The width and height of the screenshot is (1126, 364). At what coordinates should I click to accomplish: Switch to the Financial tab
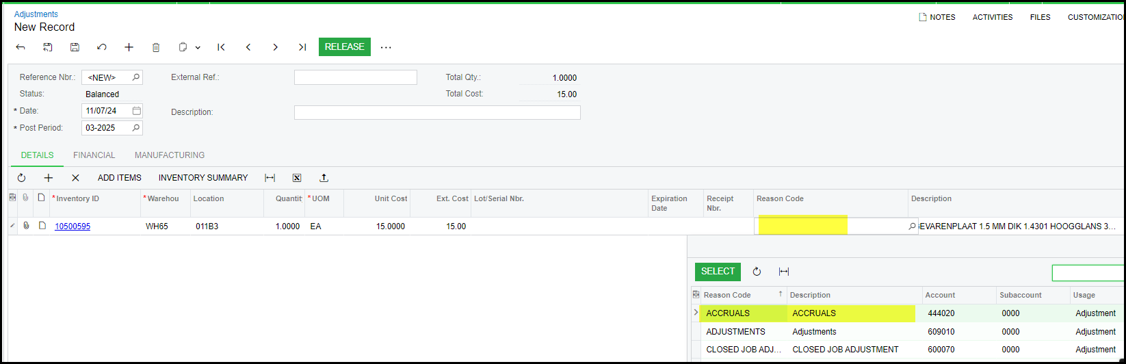click(94, 155)
